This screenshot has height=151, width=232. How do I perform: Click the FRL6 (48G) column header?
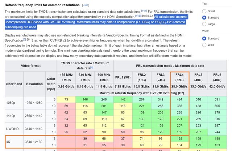click(x=219, y=77)
